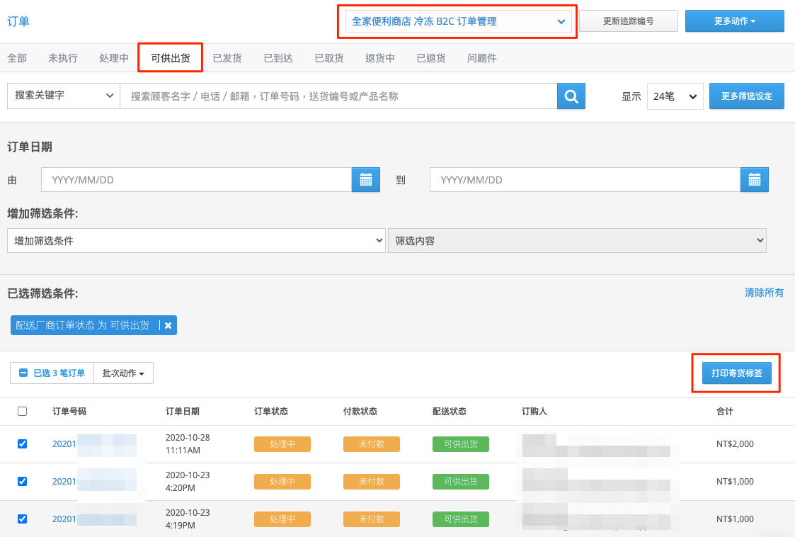This screenshot has height=537, width=795.
Task: Change the 24笔 display count dropdown
Action: point(675,96)
